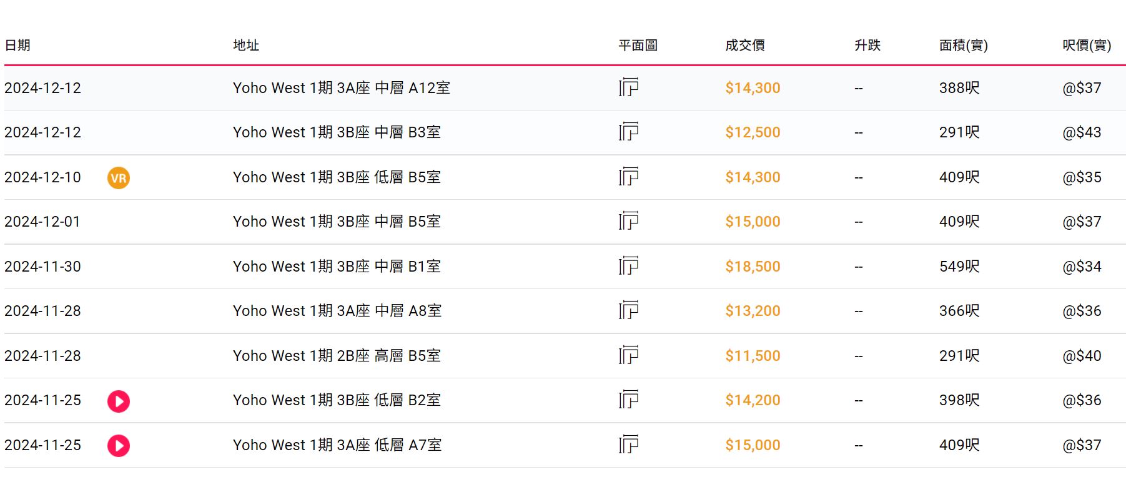Open address Yoho West 1期 3B座 中層 B1室
The height and width of the screenshot is (482, 1126).
(x=337, y=267)
